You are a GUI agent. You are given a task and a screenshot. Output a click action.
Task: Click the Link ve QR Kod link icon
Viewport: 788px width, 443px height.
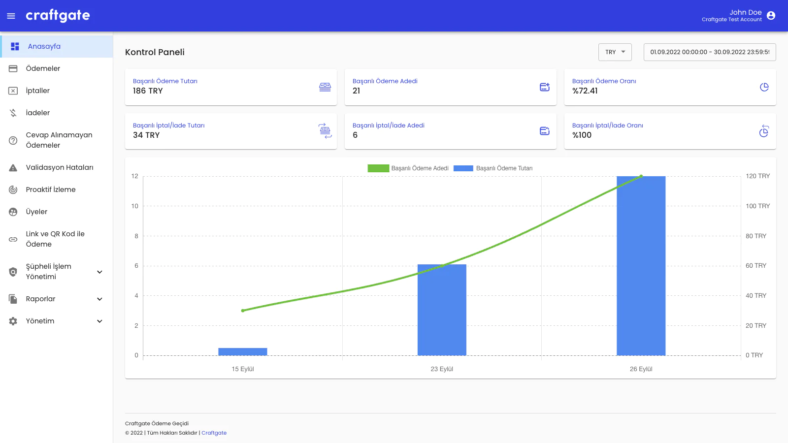pos(13,239)
